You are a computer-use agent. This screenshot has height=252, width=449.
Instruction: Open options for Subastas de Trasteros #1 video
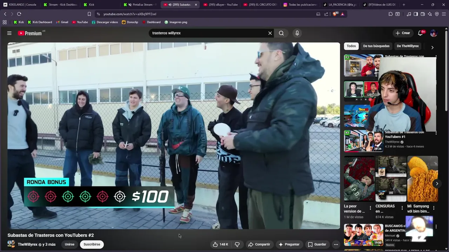(x=436, y=133)
